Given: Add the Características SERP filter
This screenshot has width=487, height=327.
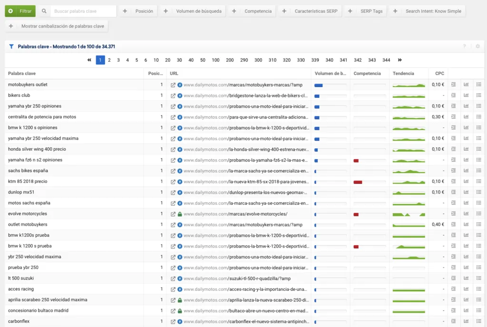Looking at the screenshot, I should (310, 11).
